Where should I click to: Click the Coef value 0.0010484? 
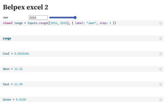tap(22, 54)
